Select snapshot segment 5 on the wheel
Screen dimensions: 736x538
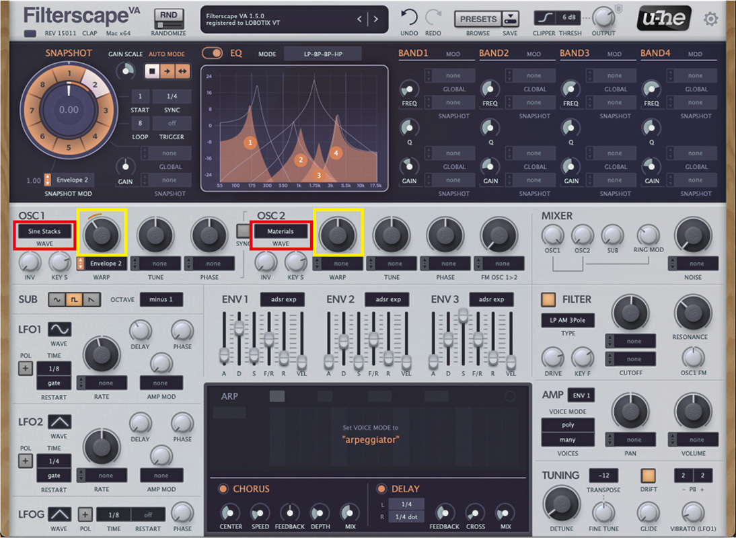pyautogui.click(x=69, y=148)
